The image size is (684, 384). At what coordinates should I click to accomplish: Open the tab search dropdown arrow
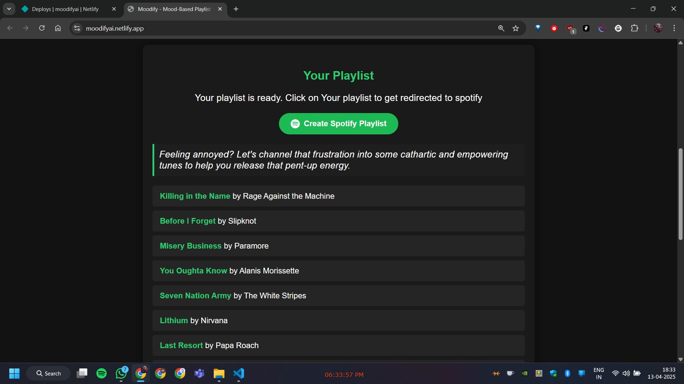pos(9,9)
